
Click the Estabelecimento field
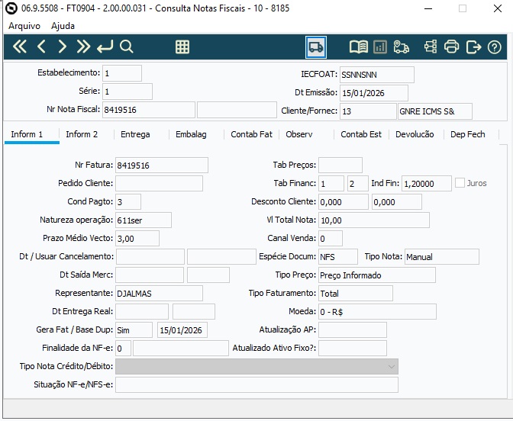pyautogui.click(x=122, y=73)
